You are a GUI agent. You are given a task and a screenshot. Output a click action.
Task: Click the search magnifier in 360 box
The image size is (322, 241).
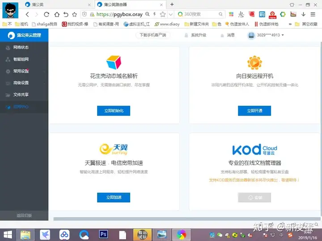point(220,14)
